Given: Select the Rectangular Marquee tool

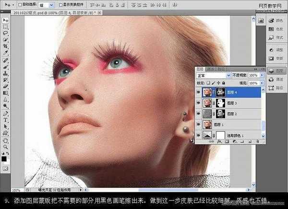Looking at the screenshot, I should click(x=5, y=27).
